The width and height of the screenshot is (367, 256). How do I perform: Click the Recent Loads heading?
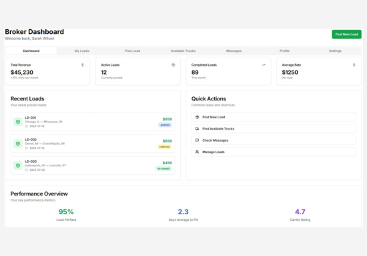(27, 99)
